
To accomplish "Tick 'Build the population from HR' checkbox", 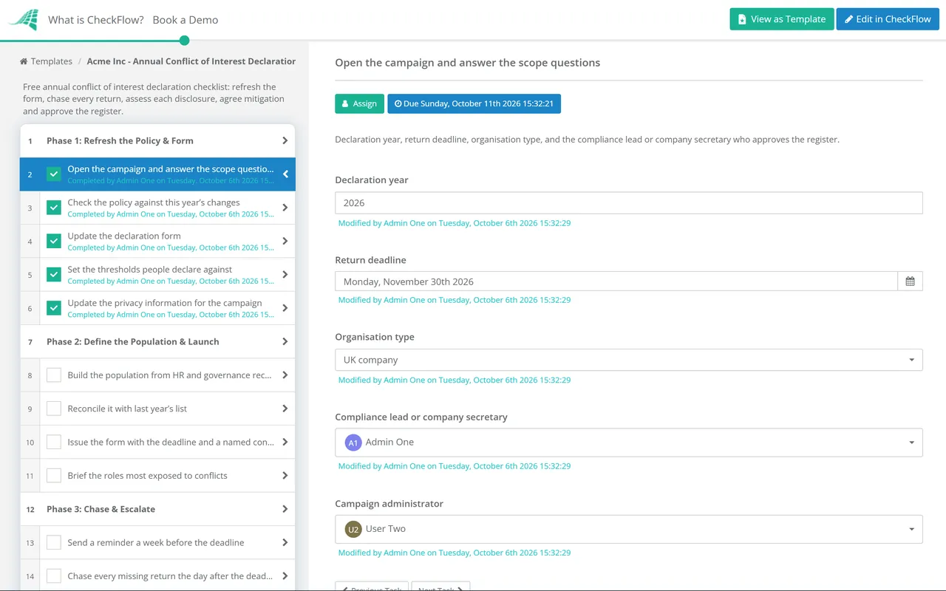I will (x=54, y=375).
